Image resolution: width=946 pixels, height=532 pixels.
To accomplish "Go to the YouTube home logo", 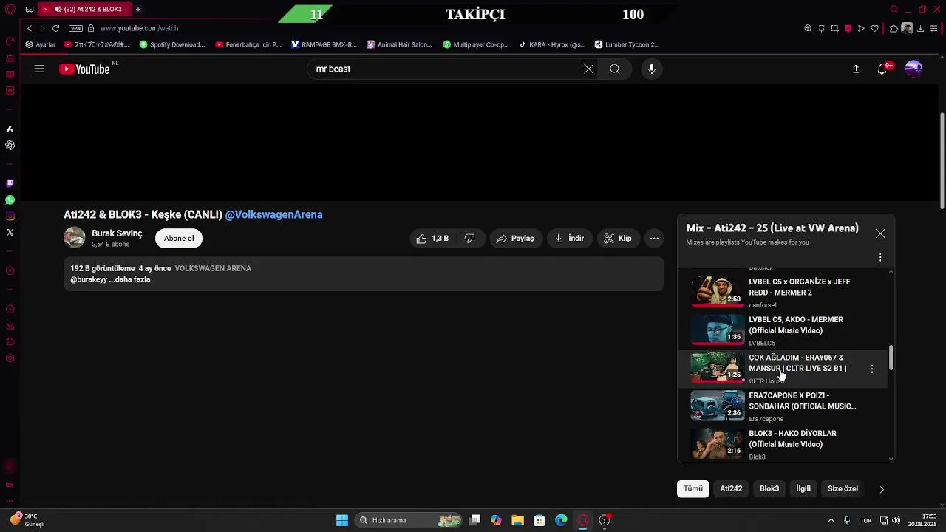I will [84, 69].
